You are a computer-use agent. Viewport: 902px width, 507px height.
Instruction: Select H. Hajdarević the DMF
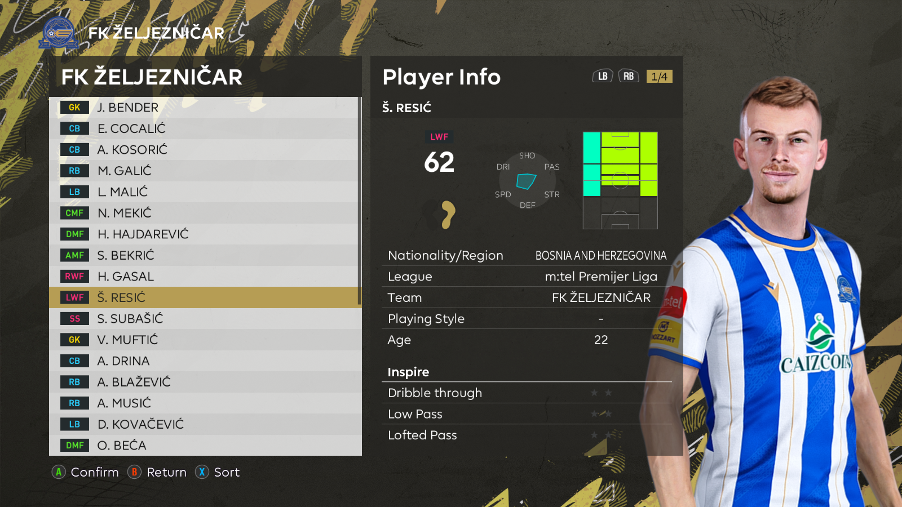[x=204, y=234]
